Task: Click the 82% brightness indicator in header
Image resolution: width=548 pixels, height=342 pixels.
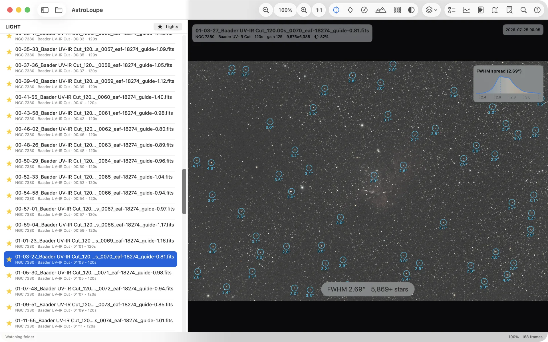Action: click(321, 37)
